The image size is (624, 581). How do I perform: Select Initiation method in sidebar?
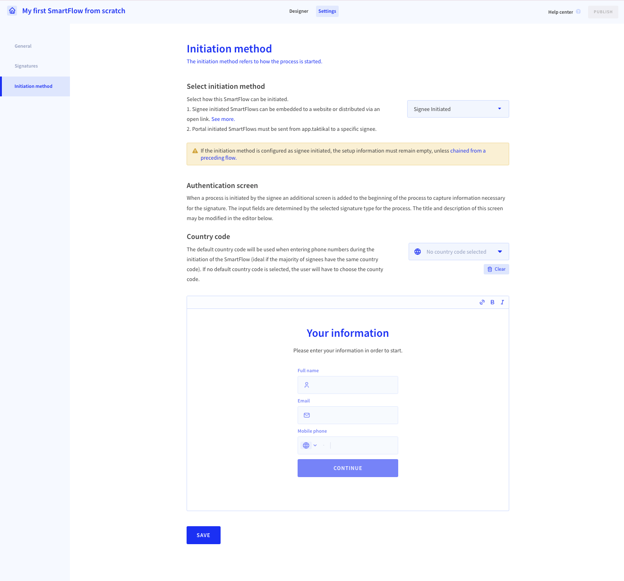[x=35, y=86]
